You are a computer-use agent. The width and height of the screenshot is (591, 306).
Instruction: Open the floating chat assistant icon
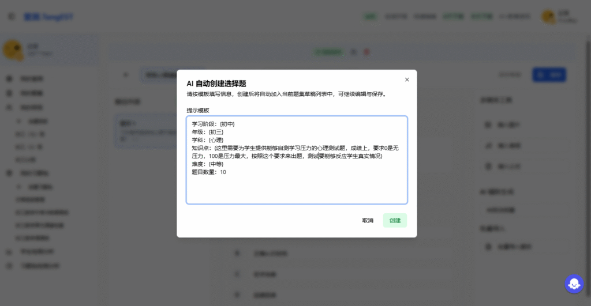tap(574, 284)
